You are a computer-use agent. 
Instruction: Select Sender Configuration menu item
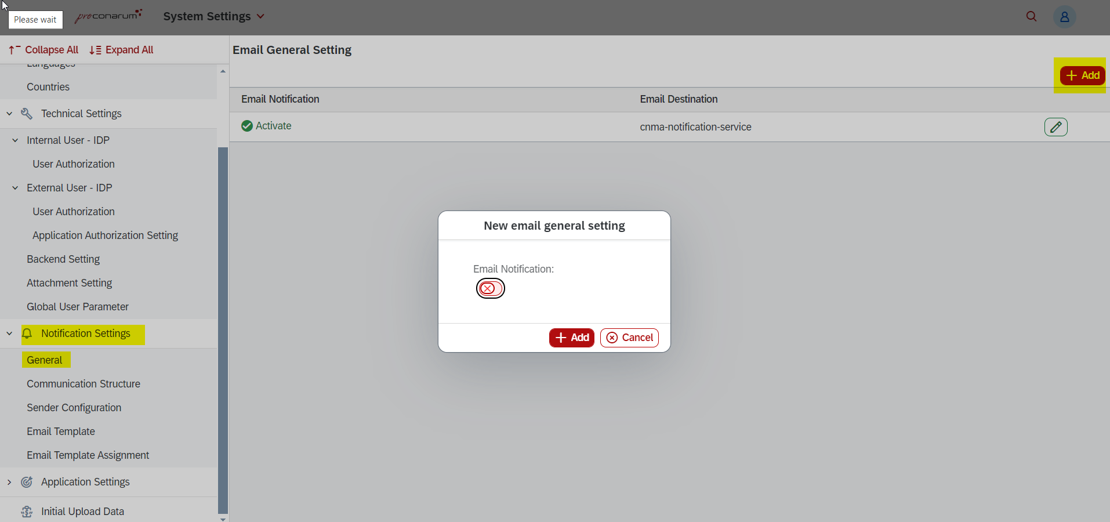tap(74, 408)
